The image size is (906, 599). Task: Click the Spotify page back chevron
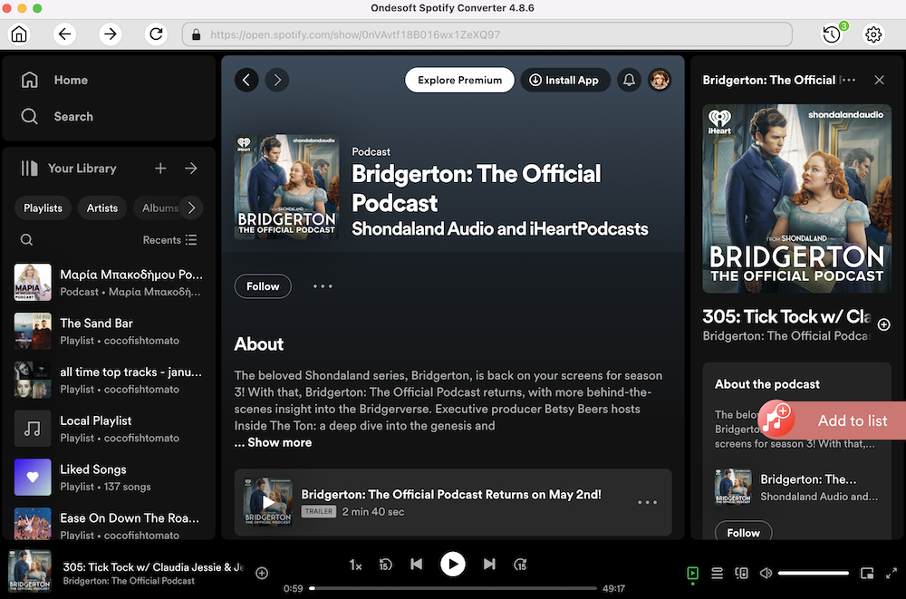pos(246,80)
